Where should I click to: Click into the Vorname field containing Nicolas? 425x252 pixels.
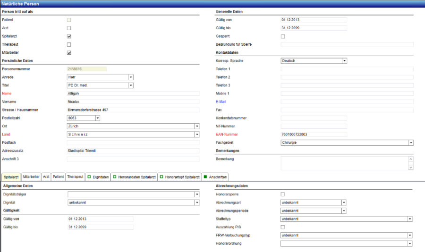pyautogui.click(x=133, y=101)
